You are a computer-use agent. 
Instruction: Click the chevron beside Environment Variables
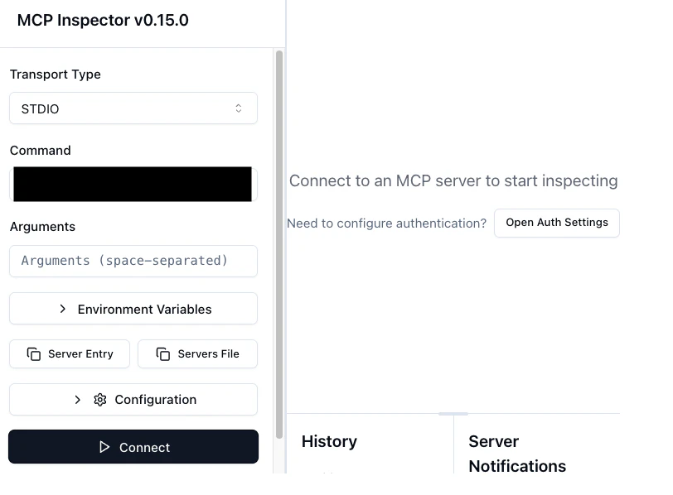63,309
